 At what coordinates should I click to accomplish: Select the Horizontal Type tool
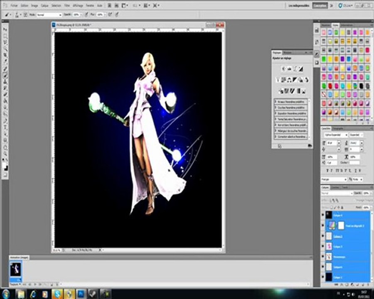point(5,127)
